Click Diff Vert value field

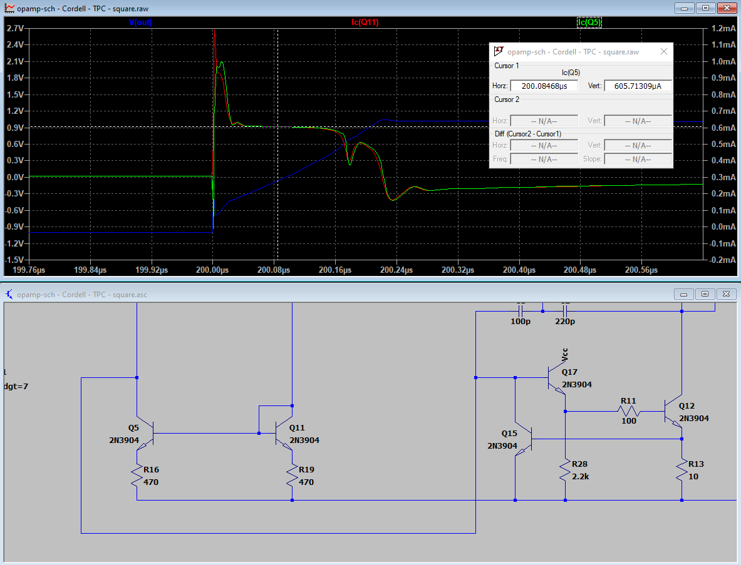[638, 145]
